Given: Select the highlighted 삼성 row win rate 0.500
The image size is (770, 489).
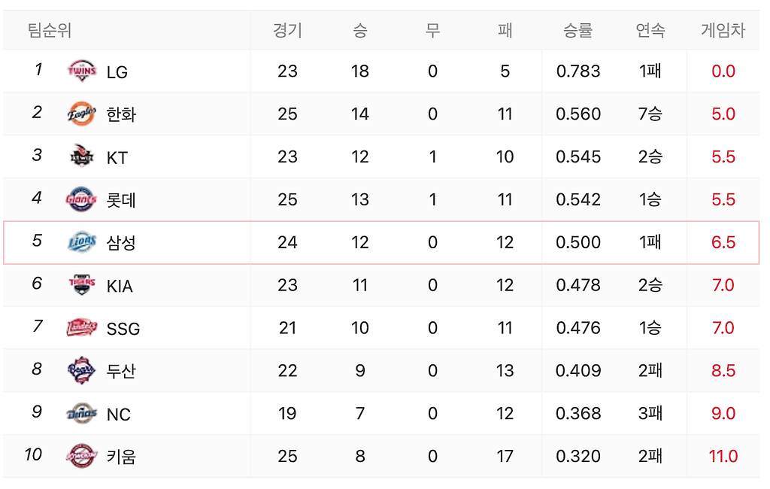Looking at the screenshot, I should (578, 242).
